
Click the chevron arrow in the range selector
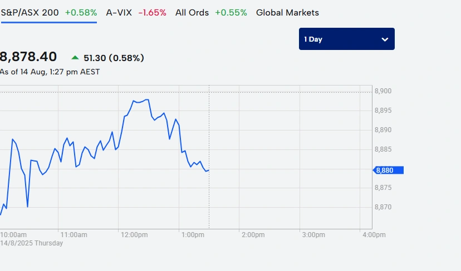385,39
